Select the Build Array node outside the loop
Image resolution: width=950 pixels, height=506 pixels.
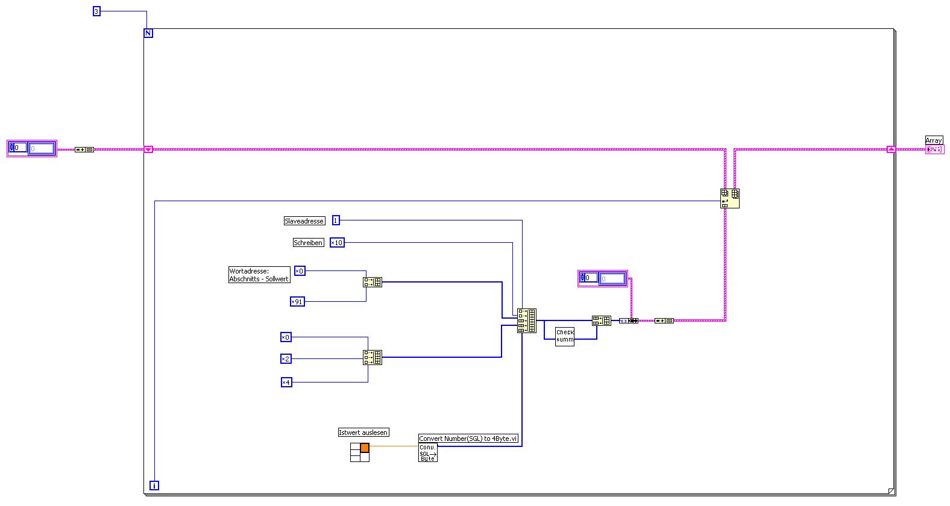(x=84, y=149)
